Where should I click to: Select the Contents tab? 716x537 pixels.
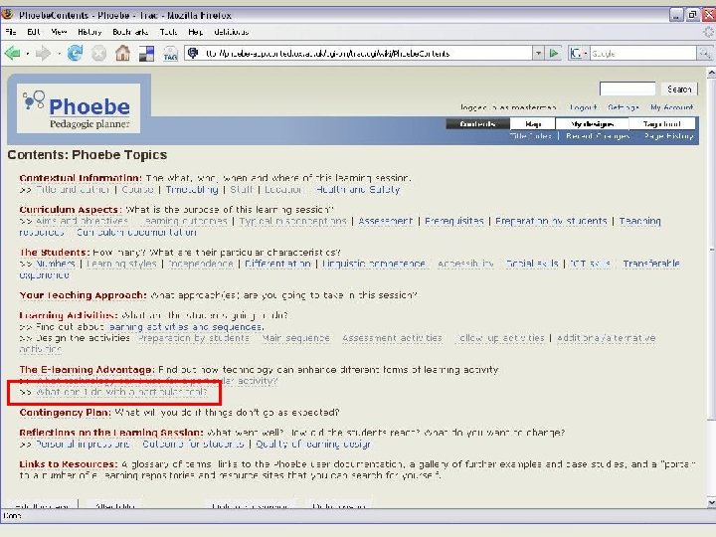pyautogui.click(x=477, y=123)
